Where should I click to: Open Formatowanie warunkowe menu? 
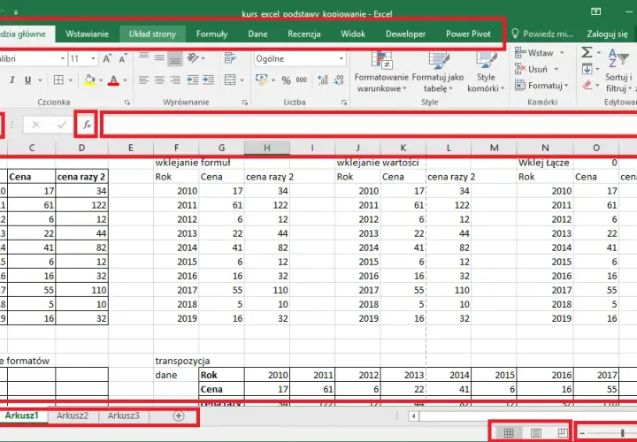coord(381,72)
